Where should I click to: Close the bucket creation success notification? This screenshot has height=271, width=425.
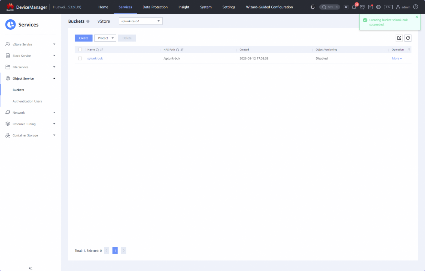click(417, 17)
